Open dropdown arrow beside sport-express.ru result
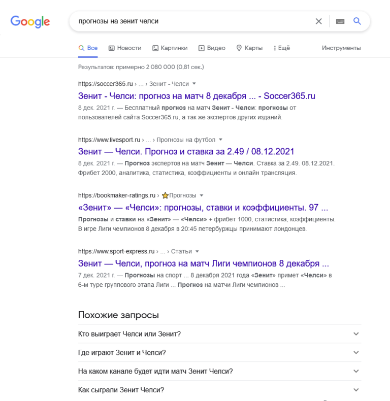 point(197,251)
